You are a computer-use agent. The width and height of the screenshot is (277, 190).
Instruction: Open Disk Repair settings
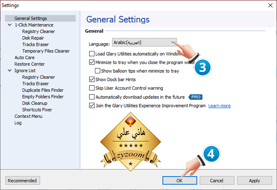coord(33,38)
